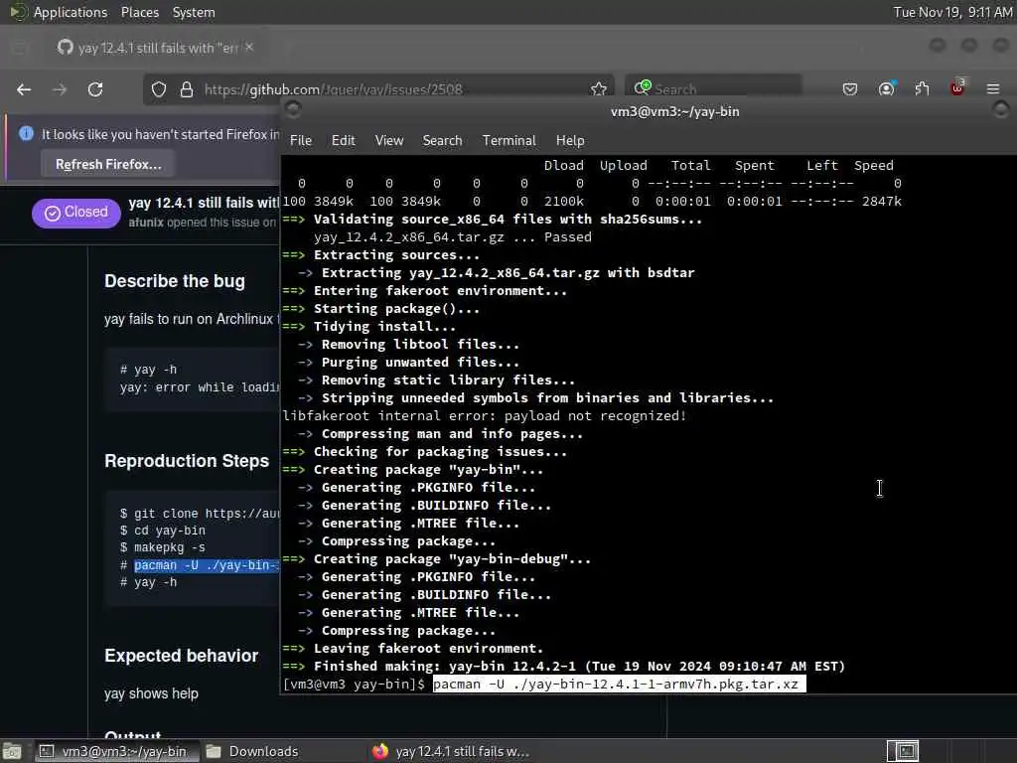Open terminal Help menu
1017x763 pixels.
[570, 140]
